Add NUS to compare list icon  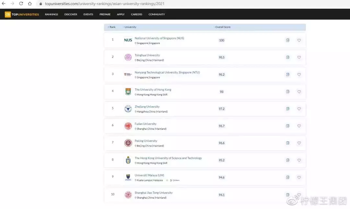[x=287, y=40]
